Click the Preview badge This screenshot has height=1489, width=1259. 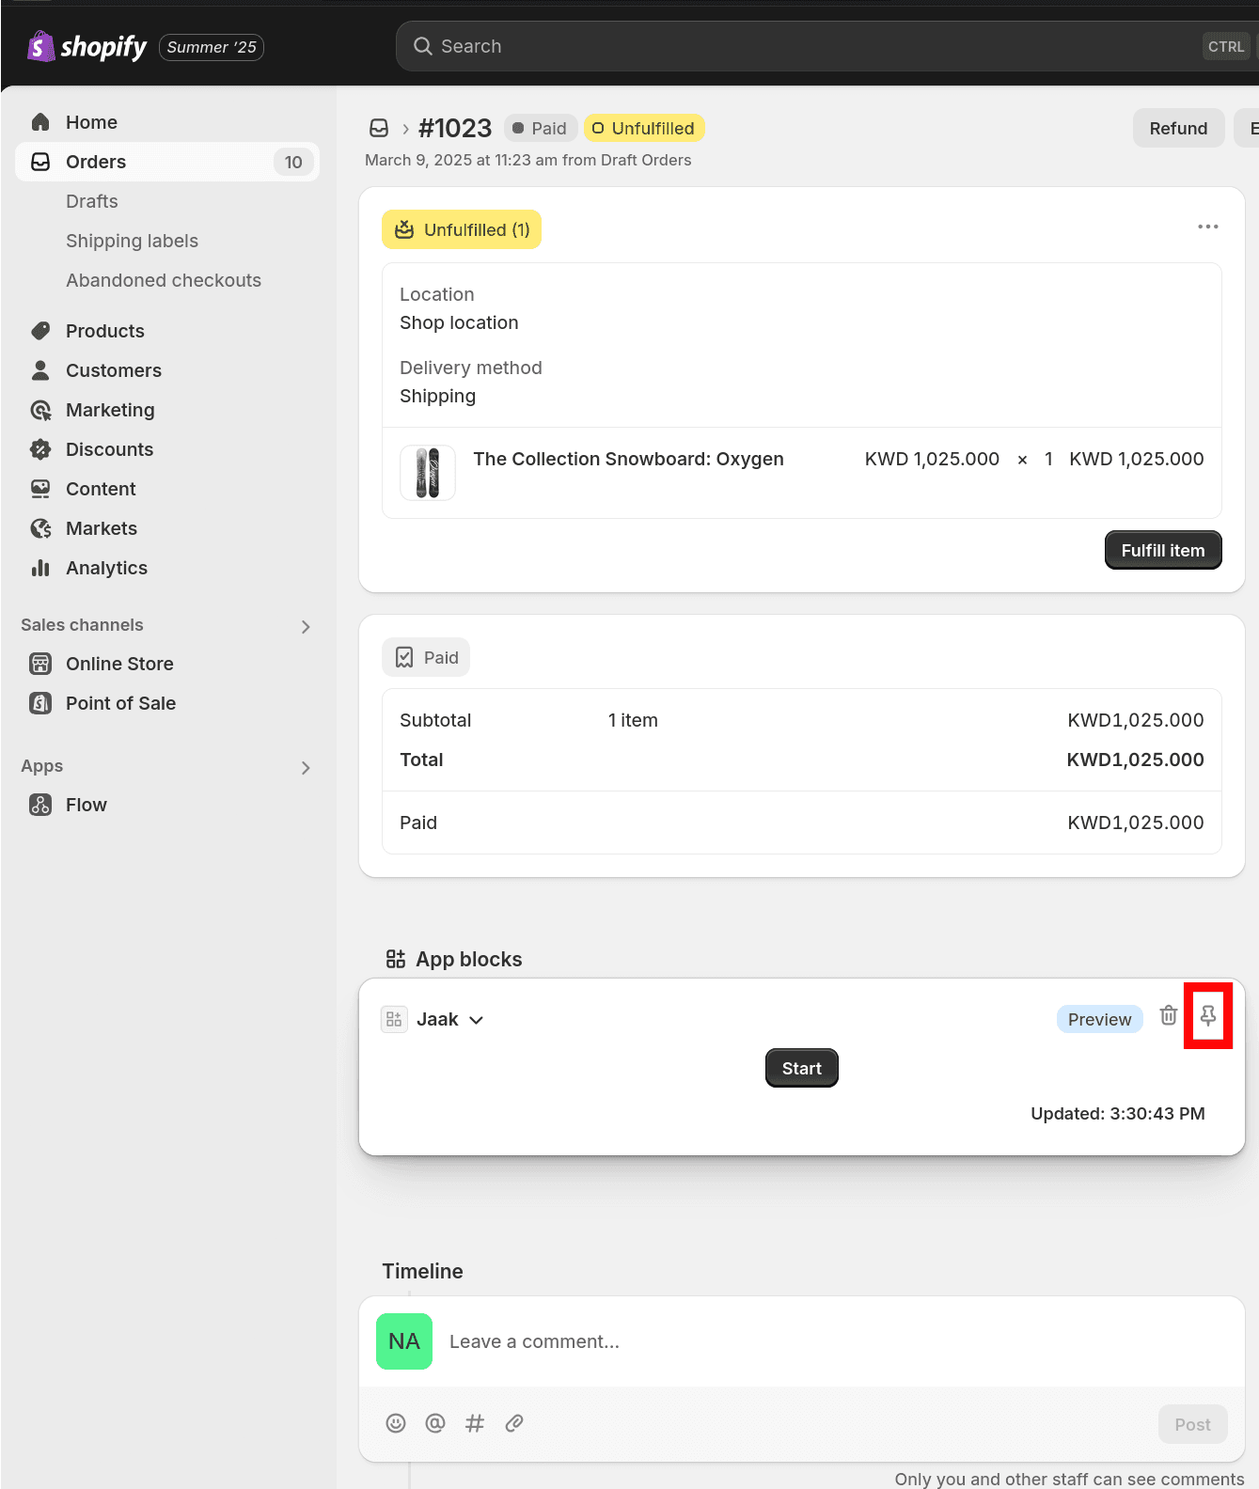point(1099,1019)
